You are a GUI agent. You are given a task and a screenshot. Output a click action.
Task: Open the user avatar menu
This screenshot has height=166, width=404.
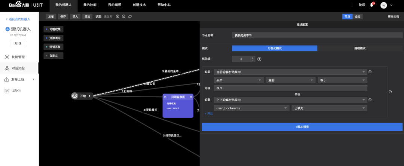pos(383,5)
